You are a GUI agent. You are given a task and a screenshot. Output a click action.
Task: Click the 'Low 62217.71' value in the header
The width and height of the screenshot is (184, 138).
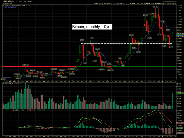click(x=124, y=4)
